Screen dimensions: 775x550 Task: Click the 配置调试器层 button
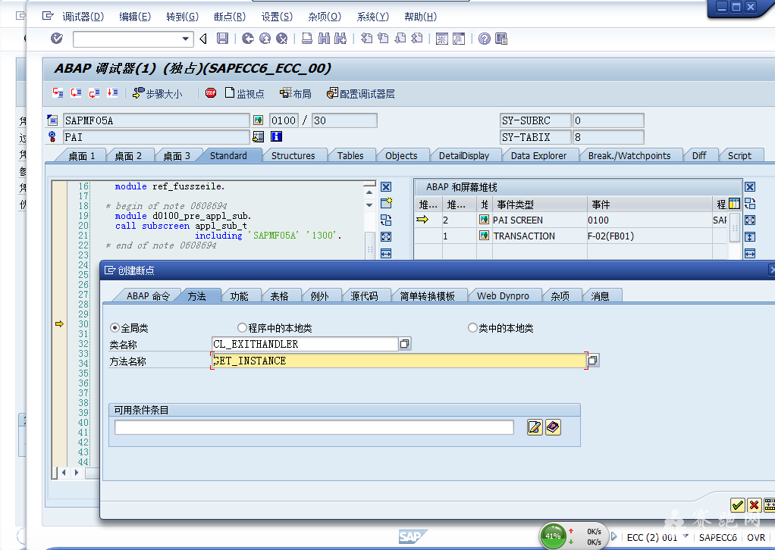[360, 93]
